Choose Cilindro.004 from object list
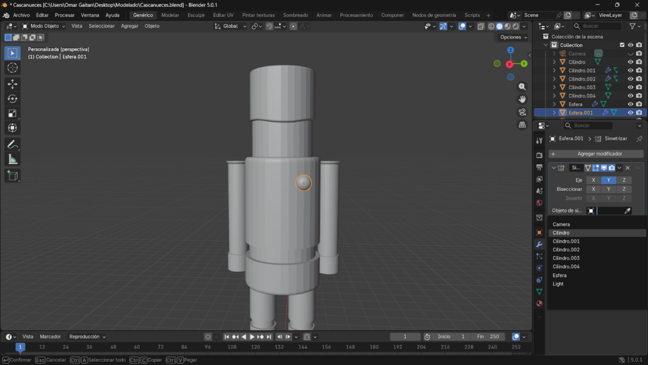 (566, 267)
